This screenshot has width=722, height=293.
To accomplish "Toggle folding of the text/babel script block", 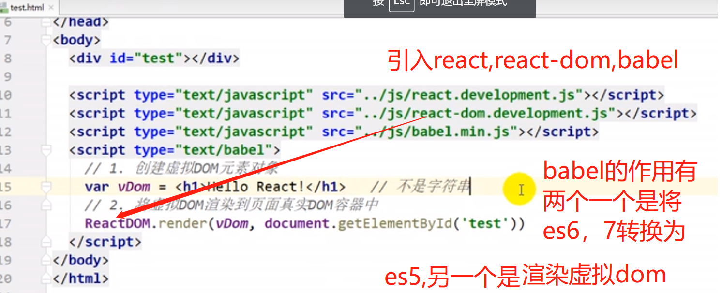I will [46, 150].
